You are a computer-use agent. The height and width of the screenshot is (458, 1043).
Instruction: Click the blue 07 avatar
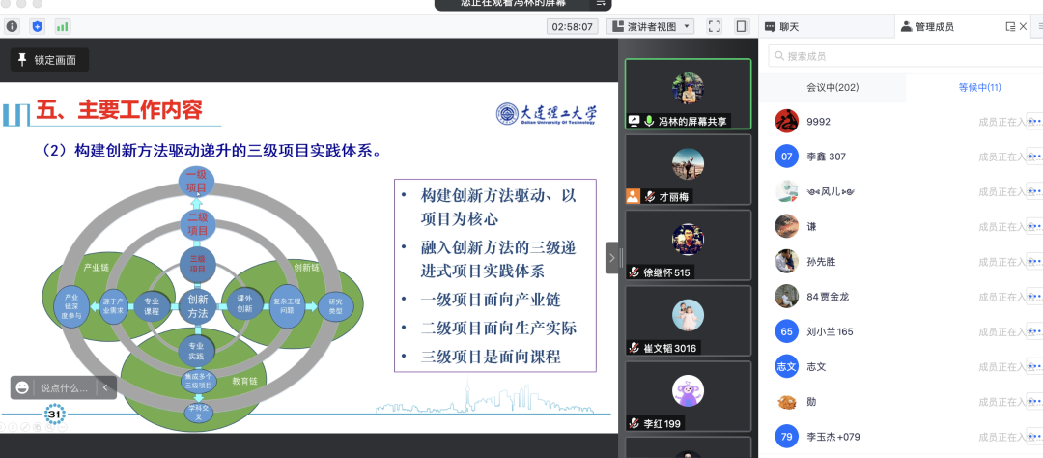tap(787, 157)
